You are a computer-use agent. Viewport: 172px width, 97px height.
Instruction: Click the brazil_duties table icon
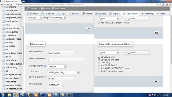[3, 21]
